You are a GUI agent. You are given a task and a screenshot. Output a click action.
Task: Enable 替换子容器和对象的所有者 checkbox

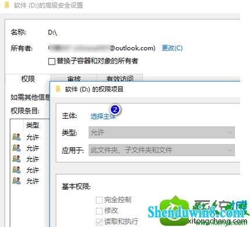click(x=51, y=62)
